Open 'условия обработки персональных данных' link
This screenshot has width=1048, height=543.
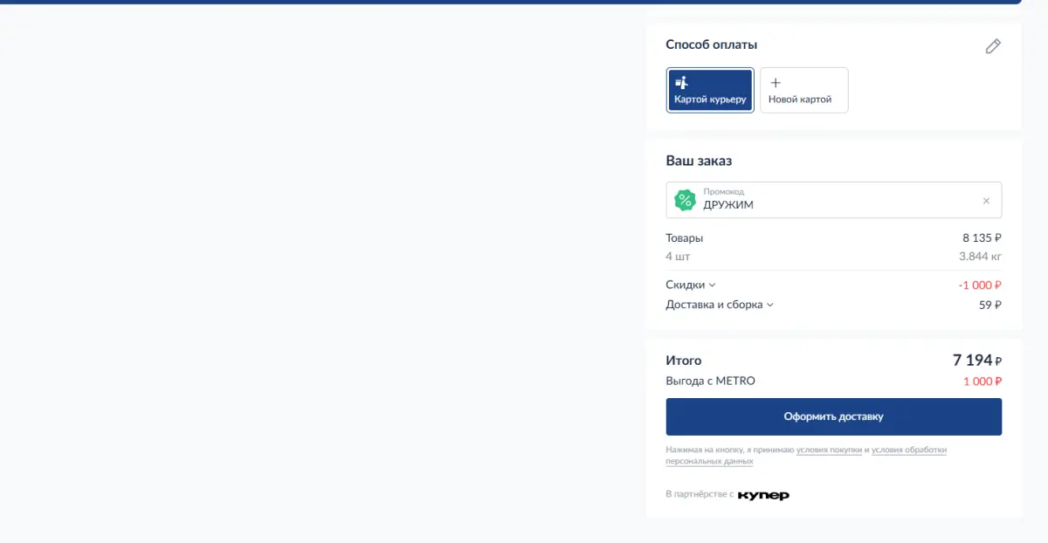coord(907,450)
